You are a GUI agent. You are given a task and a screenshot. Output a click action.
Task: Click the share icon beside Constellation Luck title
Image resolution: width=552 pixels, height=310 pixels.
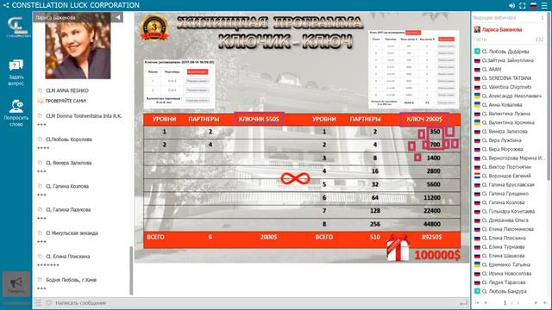6,5
